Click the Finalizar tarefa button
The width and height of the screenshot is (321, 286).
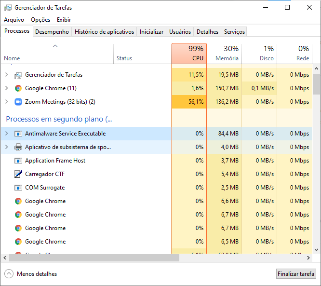[296, 274]
